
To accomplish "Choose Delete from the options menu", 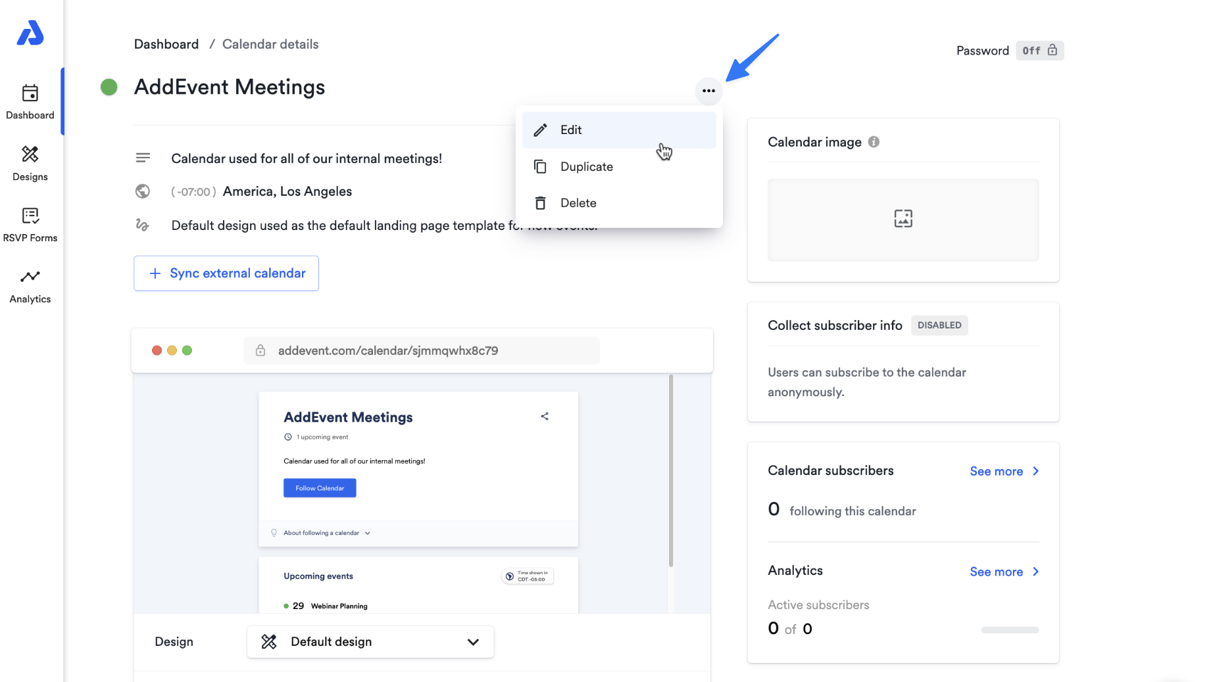I will (x=619, y=203).
